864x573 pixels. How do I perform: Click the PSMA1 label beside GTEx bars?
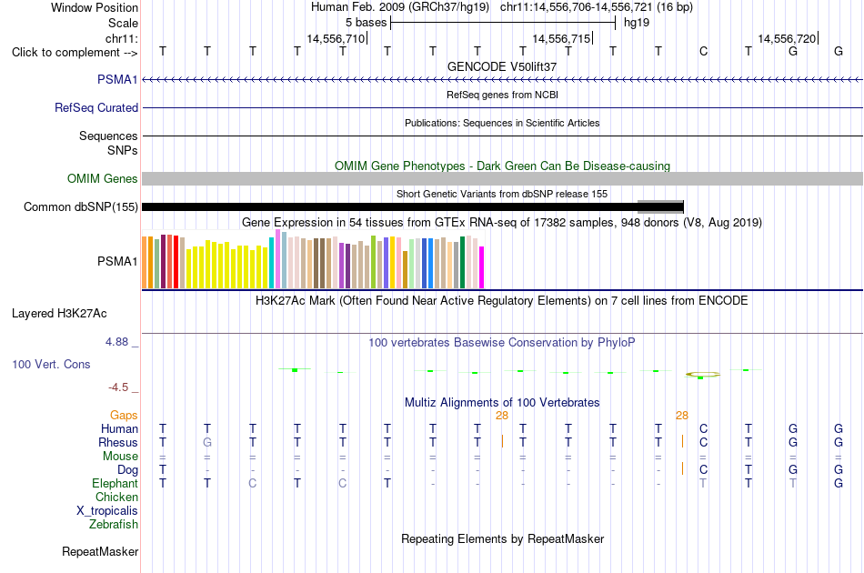click(x=117, y=261)
